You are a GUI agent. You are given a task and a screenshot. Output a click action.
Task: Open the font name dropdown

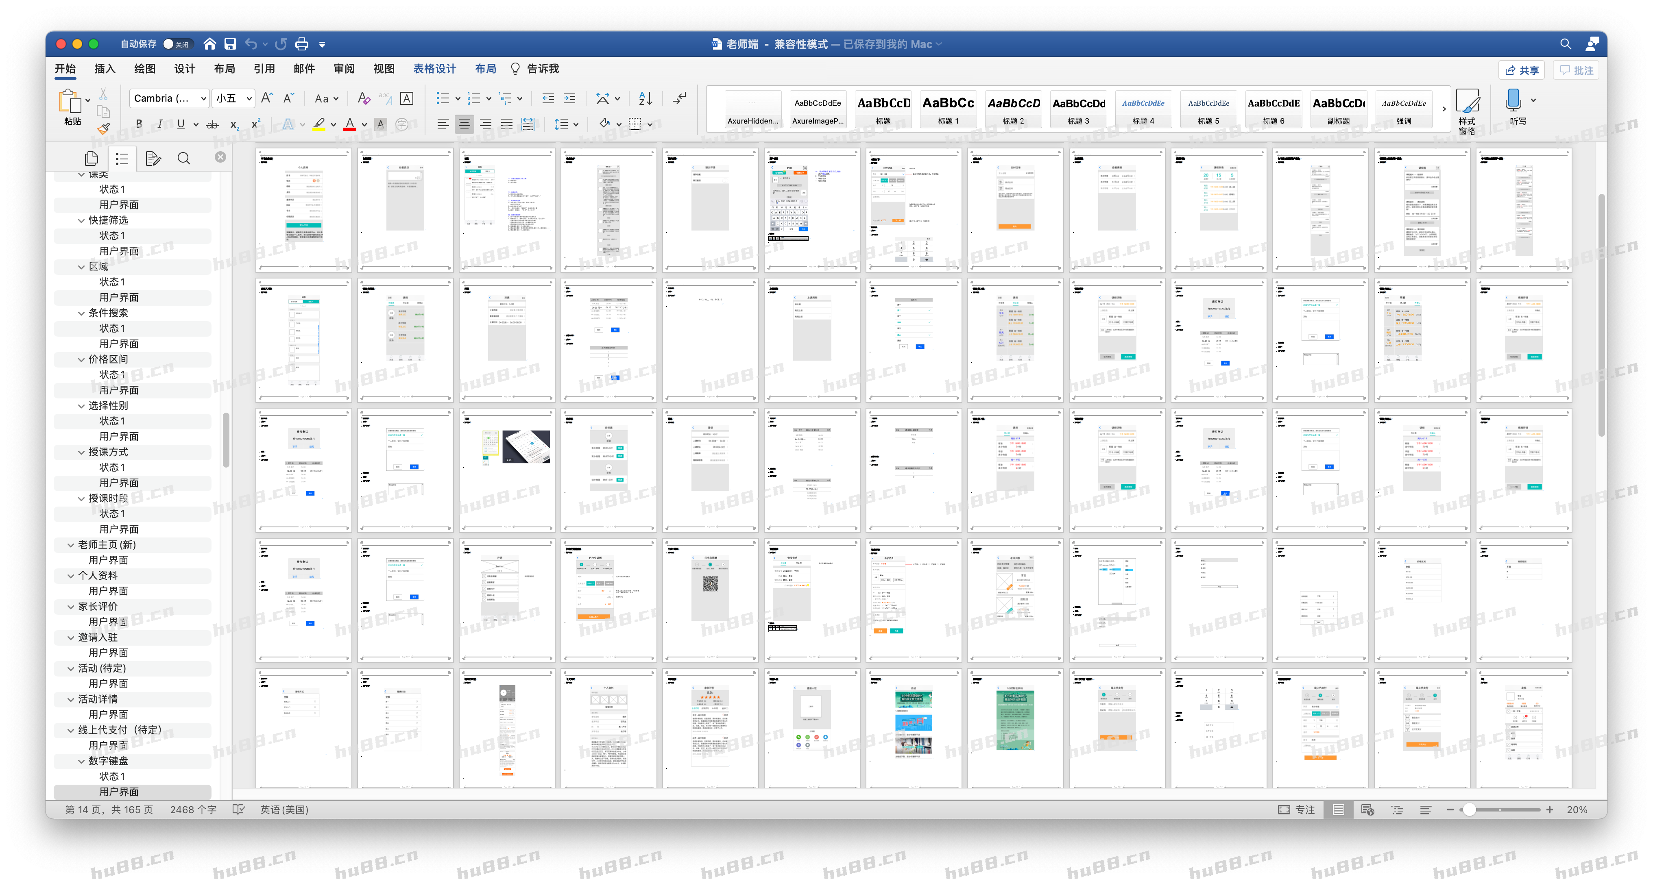coord(203,98)
